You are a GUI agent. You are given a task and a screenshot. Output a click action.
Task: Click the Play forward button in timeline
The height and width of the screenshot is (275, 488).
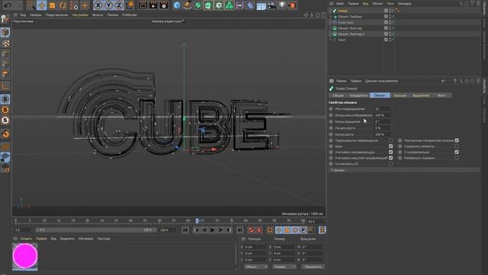pyautogui.click(x=213, y=230)
